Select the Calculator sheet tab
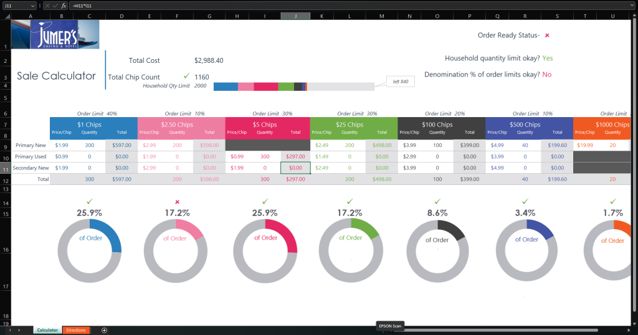Image resolution: width=638 pixels, height=335 pixels. click(47, 330)
